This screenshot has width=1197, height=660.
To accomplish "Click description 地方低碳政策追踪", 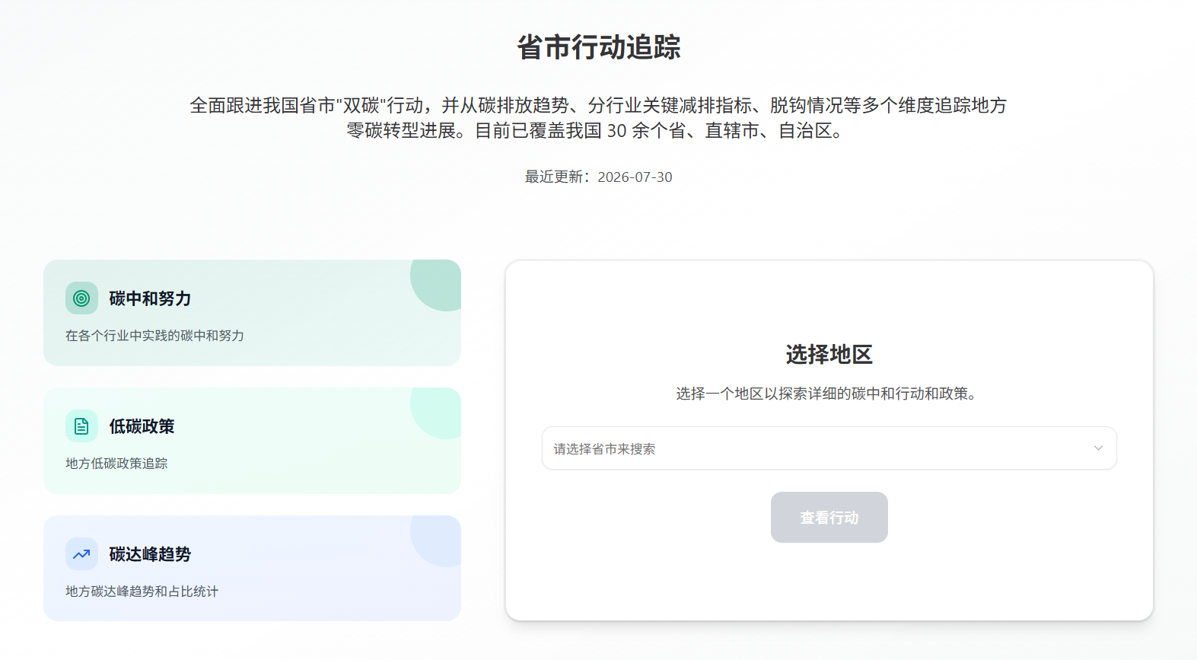I will click(116, 464).
